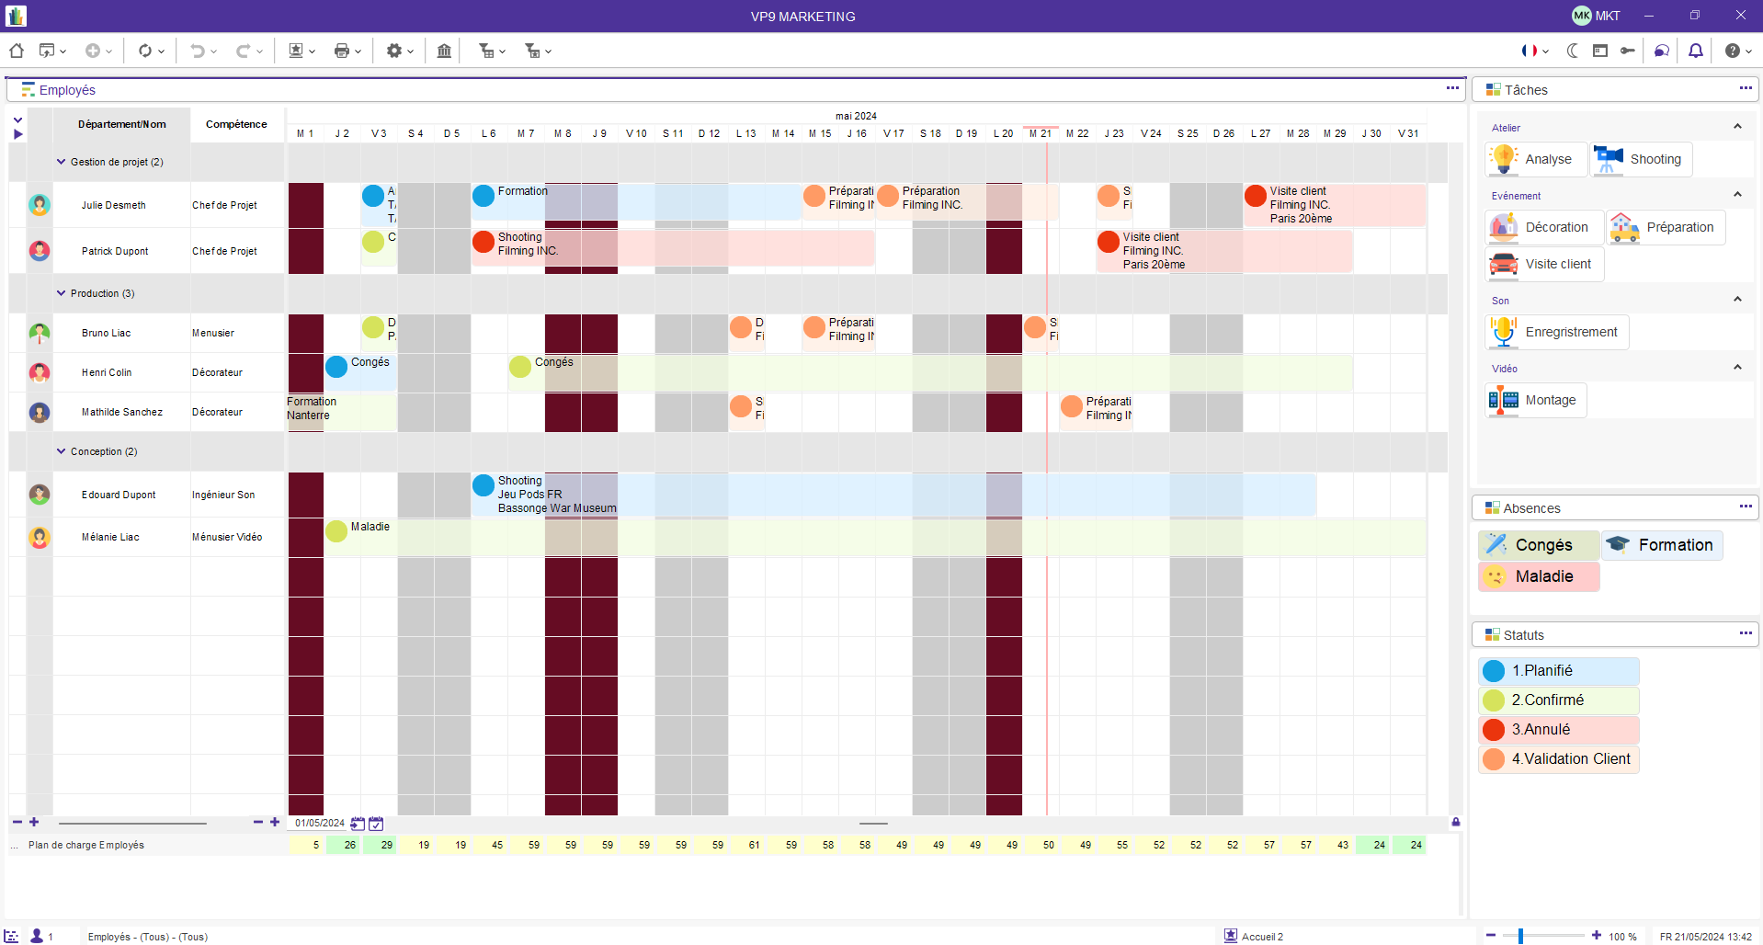Open notifications bell icon
Image resolution: width=1763 pixels, height=945 pixels.
point(1696,51)
